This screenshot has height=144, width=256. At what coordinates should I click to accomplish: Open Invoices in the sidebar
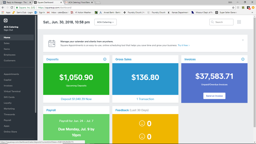click(x=8, y=86)
